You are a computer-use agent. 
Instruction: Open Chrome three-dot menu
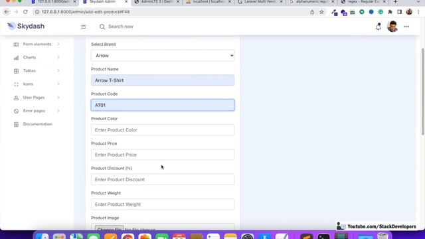(x=418, y=12)
